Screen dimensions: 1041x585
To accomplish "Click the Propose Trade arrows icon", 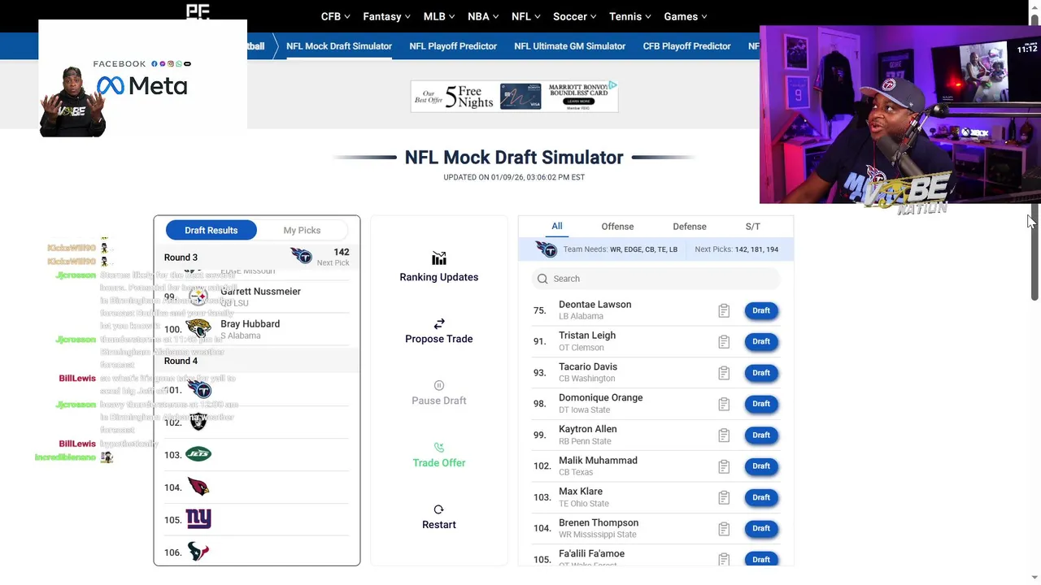I will point(439,323).
